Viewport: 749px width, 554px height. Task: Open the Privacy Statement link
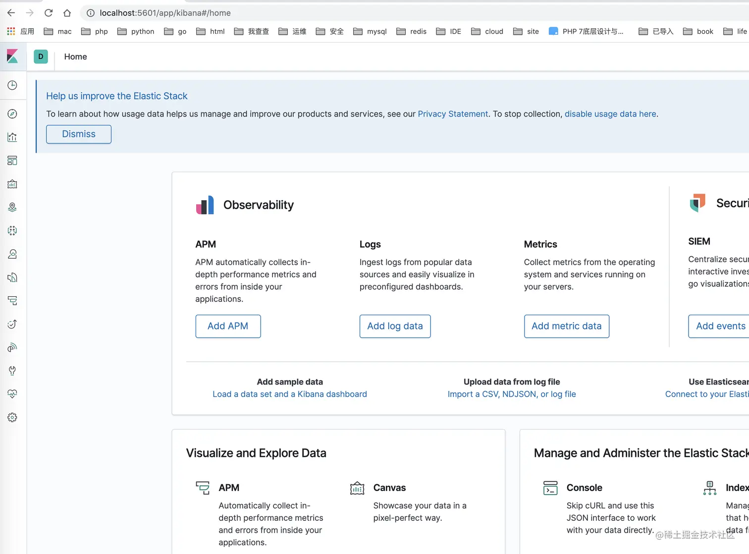coord(453,114)
